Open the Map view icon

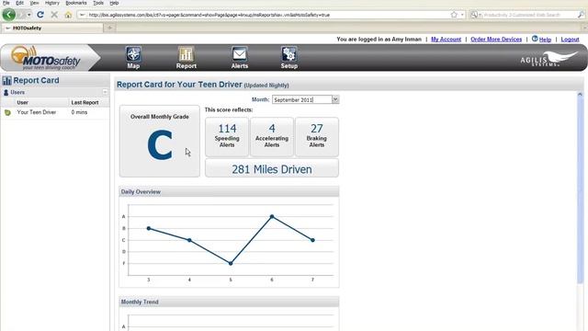pos(133,54)
